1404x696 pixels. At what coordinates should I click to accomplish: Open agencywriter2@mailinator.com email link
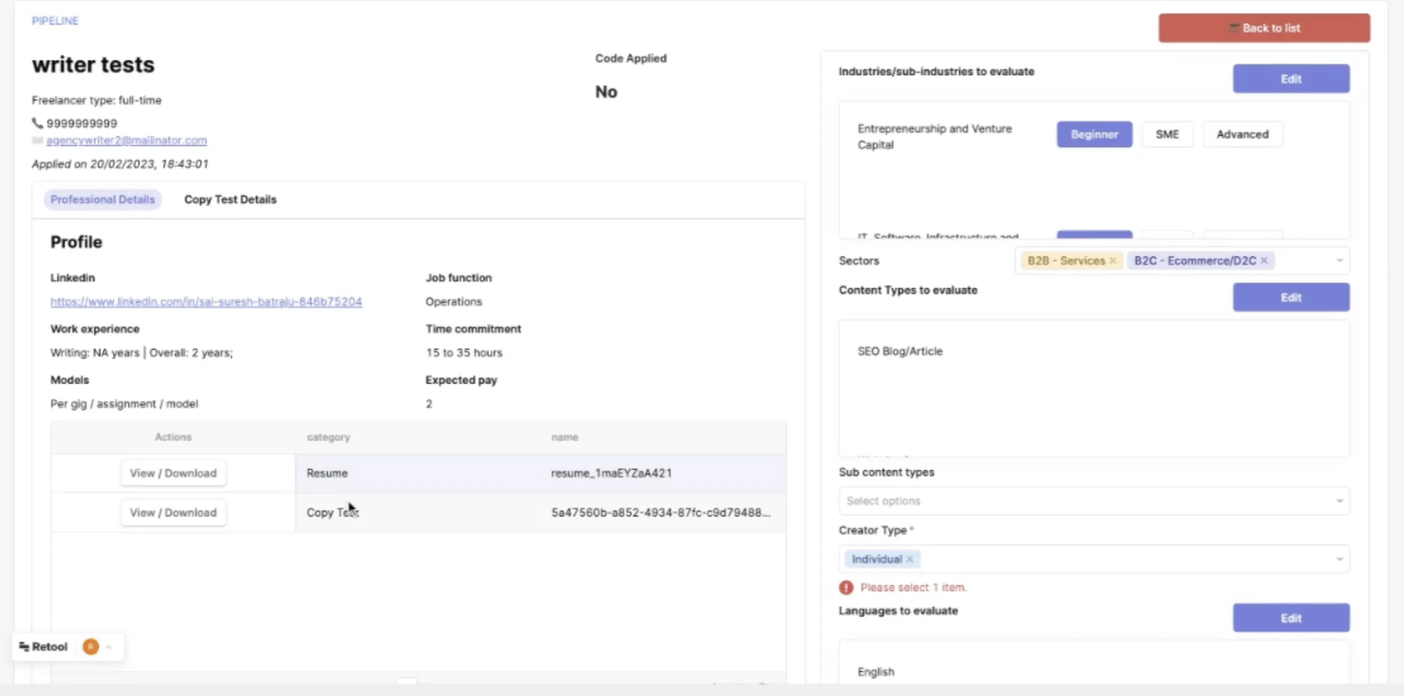click(126, 140)
